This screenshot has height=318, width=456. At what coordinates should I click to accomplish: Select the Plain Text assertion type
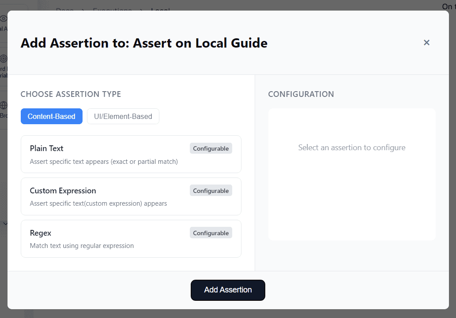click(x=131, y=154)
